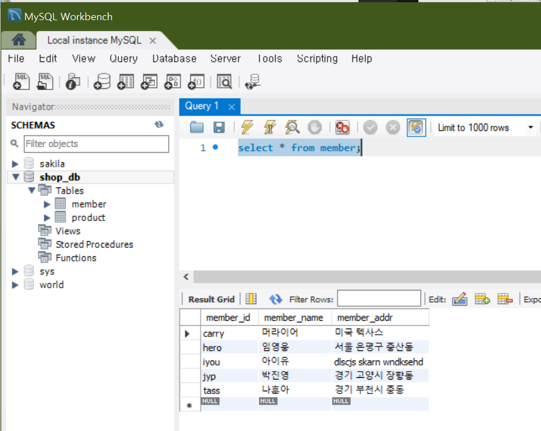The image size is (541, 431).
Task: Run EXPLAIN on the statement
Action: coord(292,127)
